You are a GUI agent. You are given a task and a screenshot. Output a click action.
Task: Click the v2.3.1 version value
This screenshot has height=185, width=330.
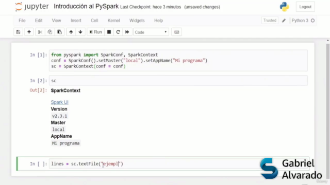pyautogui.click(x=60, y=116)
